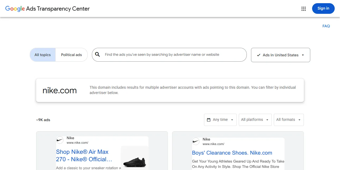This screenshot has height=170, width=340.
Task: Click the calendar icon in Any time filter
Action: [209, 120]
